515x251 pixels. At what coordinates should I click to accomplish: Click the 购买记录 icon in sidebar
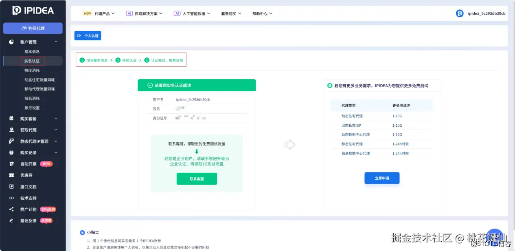(11, 153)
